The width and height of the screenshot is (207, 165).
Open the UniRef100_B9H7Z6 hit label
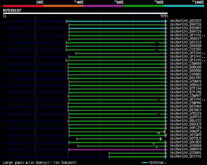pyautogui.click(x=186, y=25)
